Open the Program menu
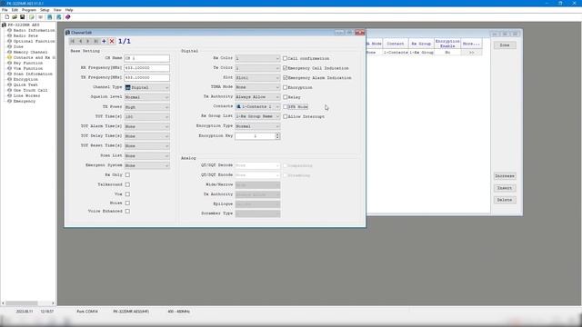 (29, 10)
